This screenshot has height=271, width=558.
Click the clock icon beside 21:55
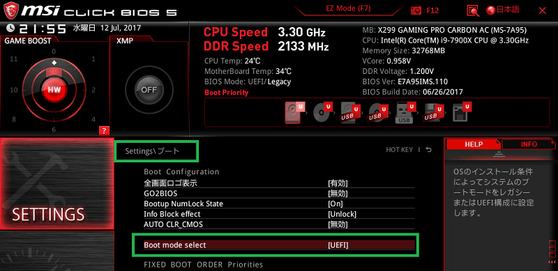(x=10, y=28)
